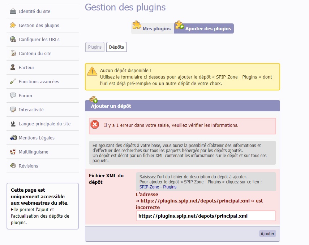Click the 'L'adresse … est incorrecte' error text
This screenshot has width=309, height=245.
click(199, 201)
